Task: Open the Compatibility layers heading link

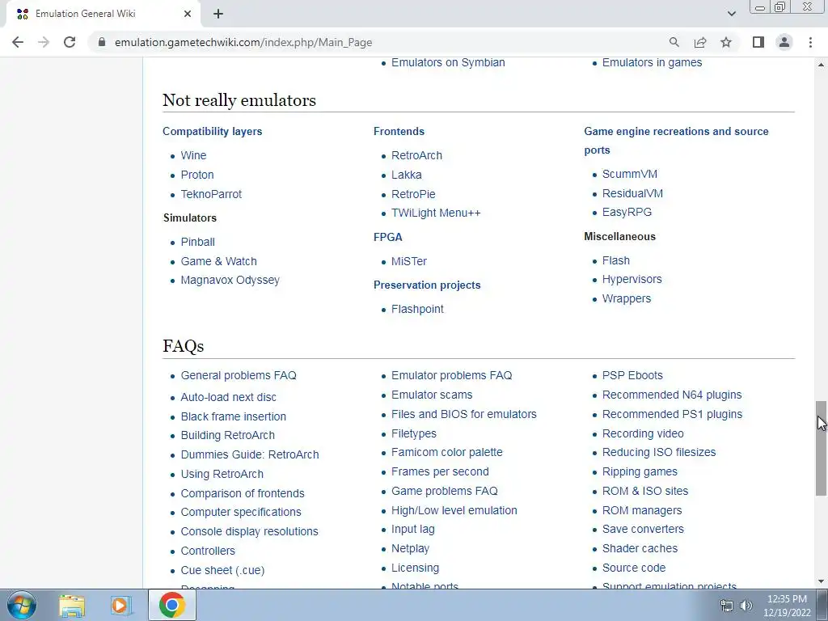Action: click(x=213, y=132)
